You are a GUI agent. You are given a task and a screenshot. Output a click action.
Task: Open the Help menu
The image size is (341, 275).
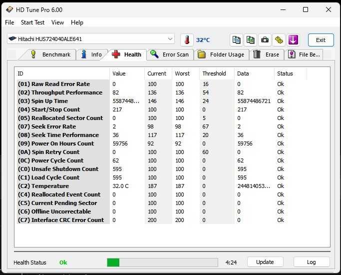(77, 22)
